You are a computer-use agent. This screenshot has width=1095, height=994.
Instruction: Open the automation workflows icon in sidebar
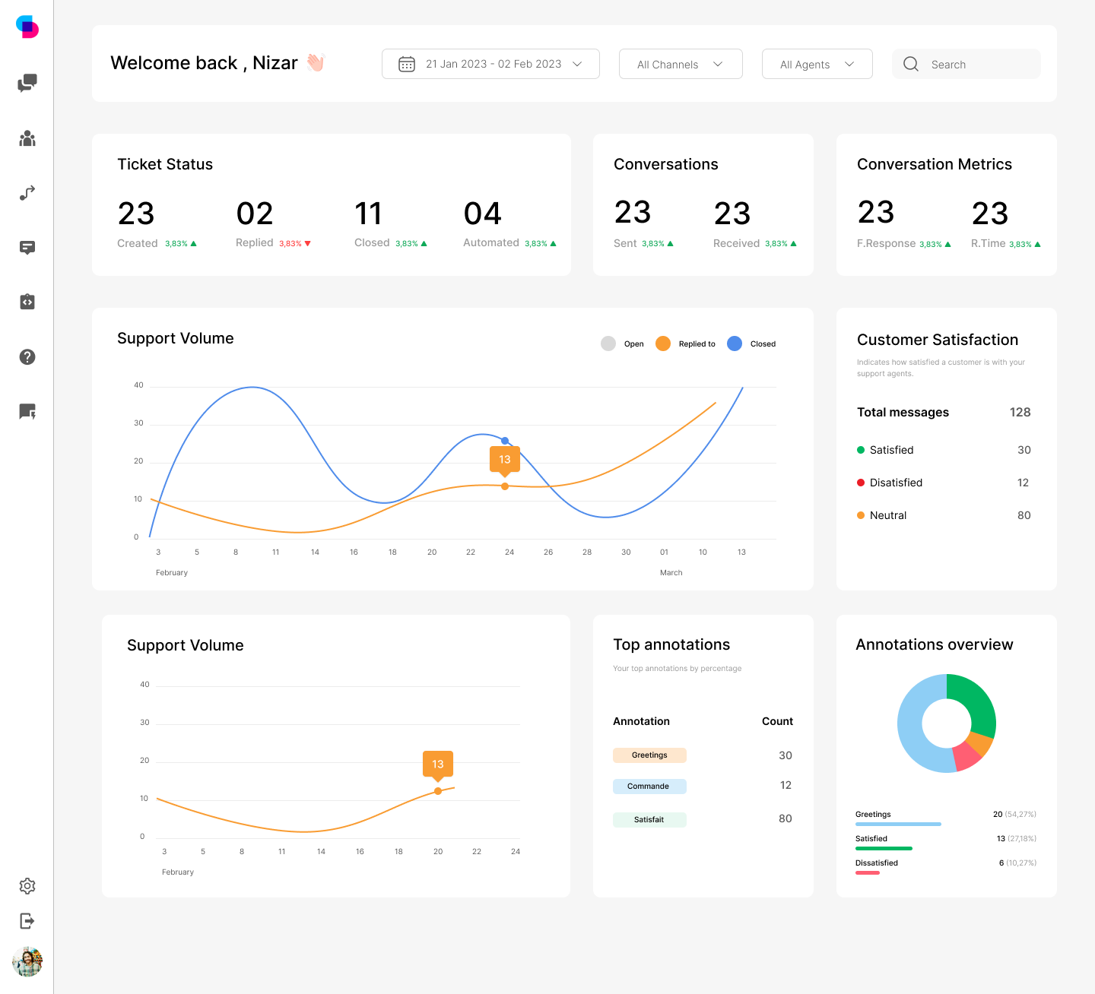click(27, 193)
